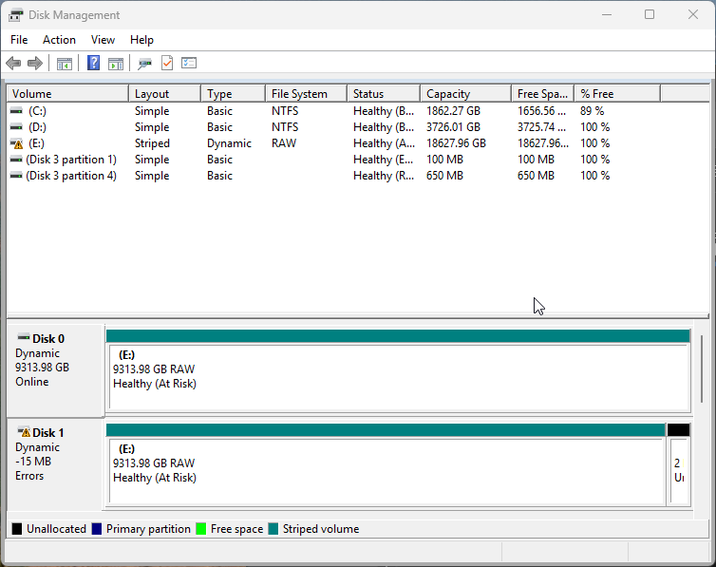Image resolution: width=716 pixels, height=567 pixels.
Task: Sort by the Type column header
Action: tap(234, 94)
